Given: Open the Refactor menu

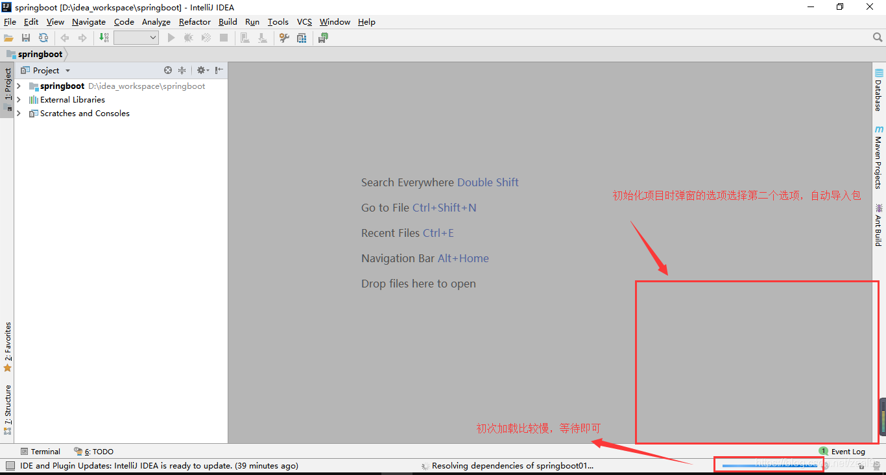Looking at the screenshot, I should (x=195, y=21).
